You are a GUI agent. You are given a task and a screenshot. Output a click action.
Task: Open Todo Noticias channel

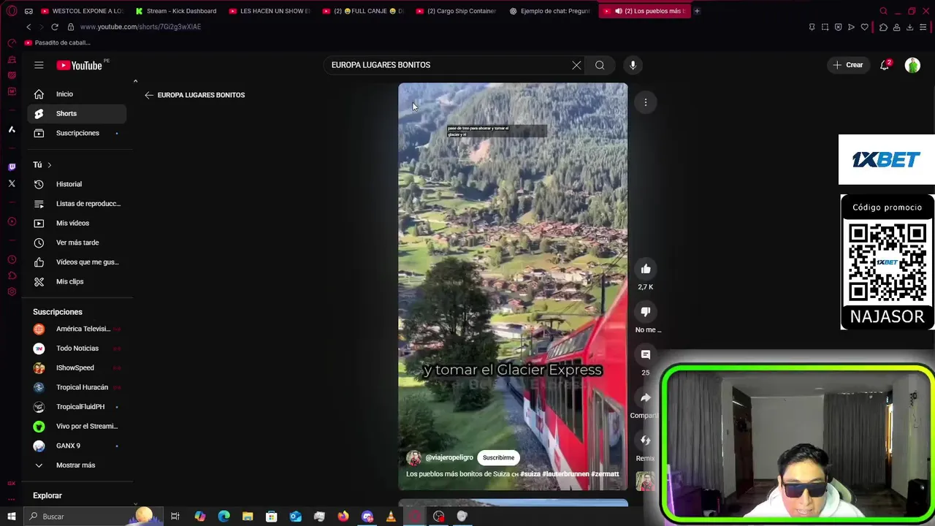tap(77, 348)
